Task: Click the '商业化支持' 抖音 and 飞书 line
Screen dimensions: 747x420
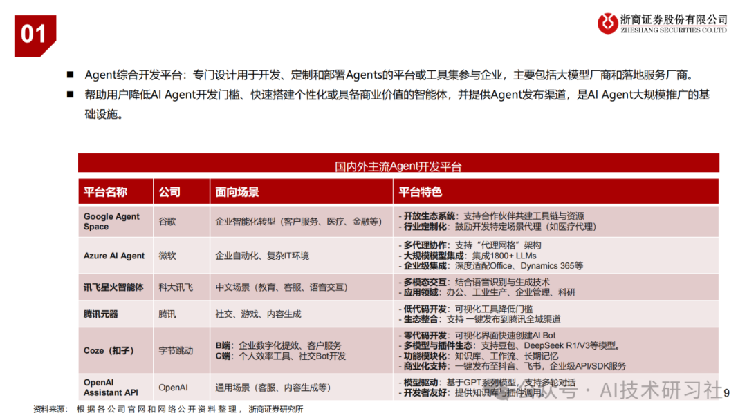Action: tap(512, 366)
